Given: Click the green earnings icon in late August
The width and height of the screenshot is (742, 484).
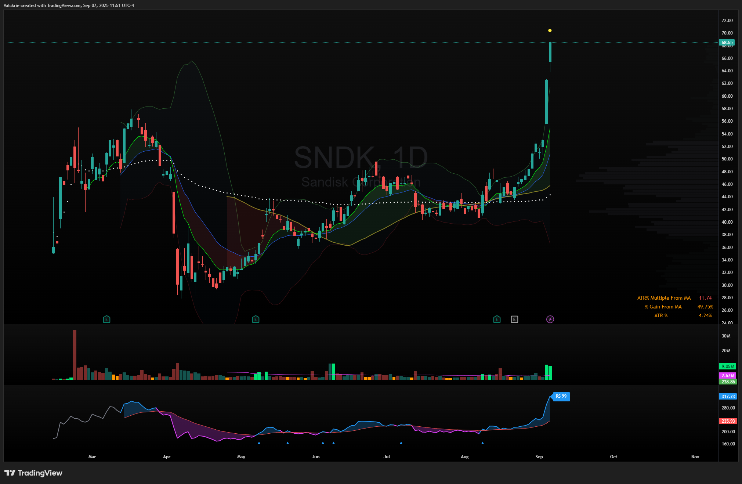Looking at the screenshot, I should (x=496, y=319).
